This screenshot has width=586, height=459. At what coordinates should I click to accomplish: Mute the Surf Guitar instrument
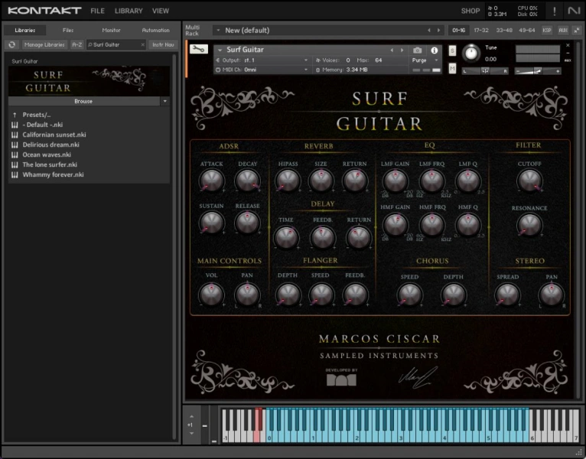tap(452, 69)
